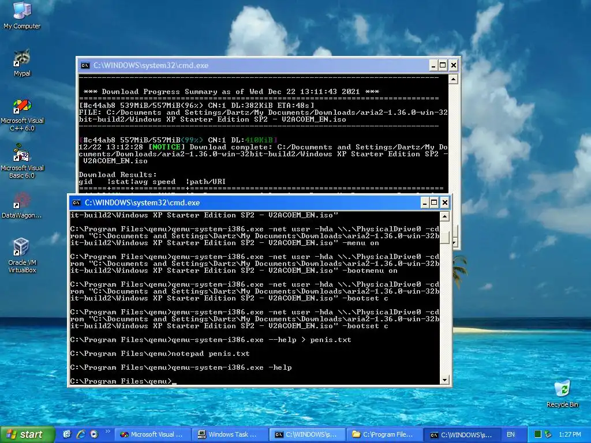Switch to Windows Task Manager taskbar button
This screenshot has width=591, height=443.
[230, 435]
